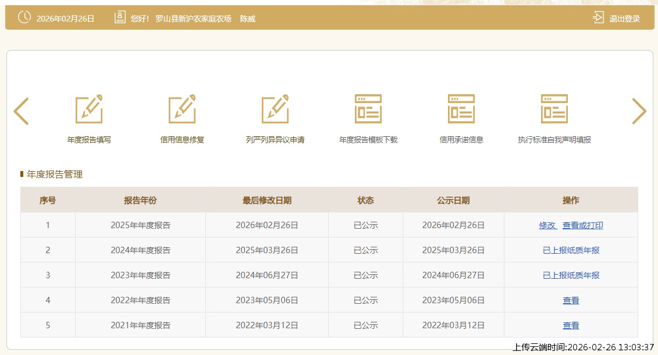
Task: Click the 退出登录 logout icon
Action: 598,17
